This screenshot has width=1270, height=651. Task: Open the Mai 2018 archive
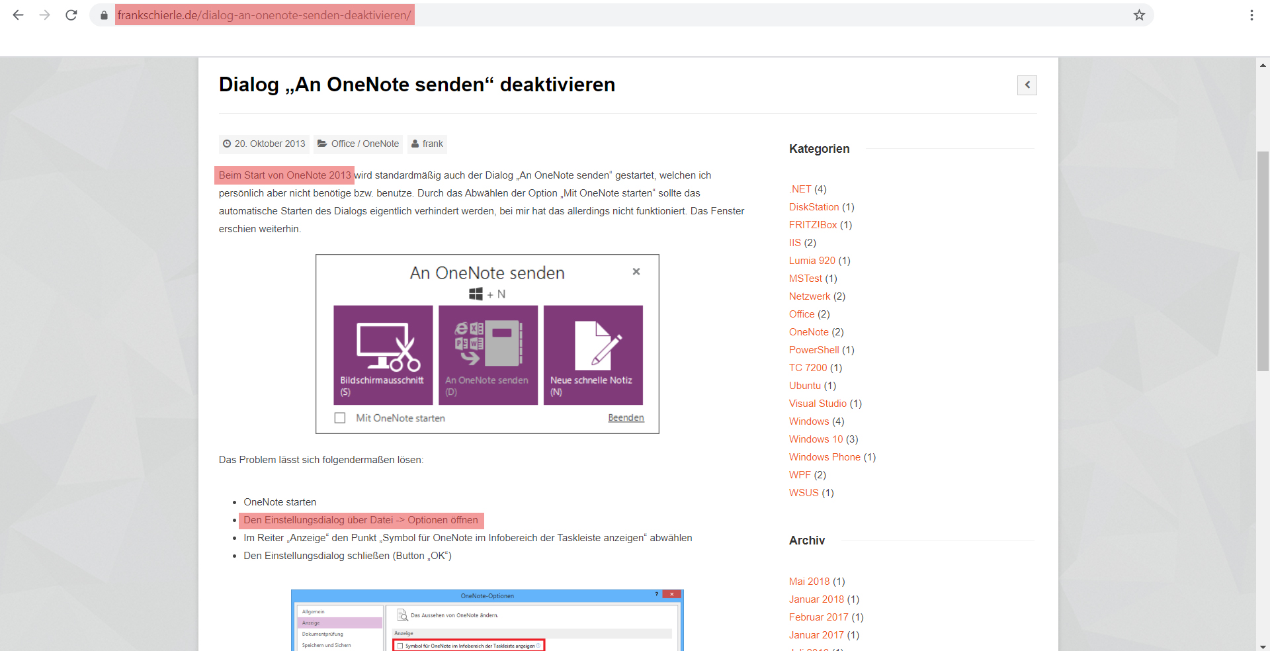809,582
